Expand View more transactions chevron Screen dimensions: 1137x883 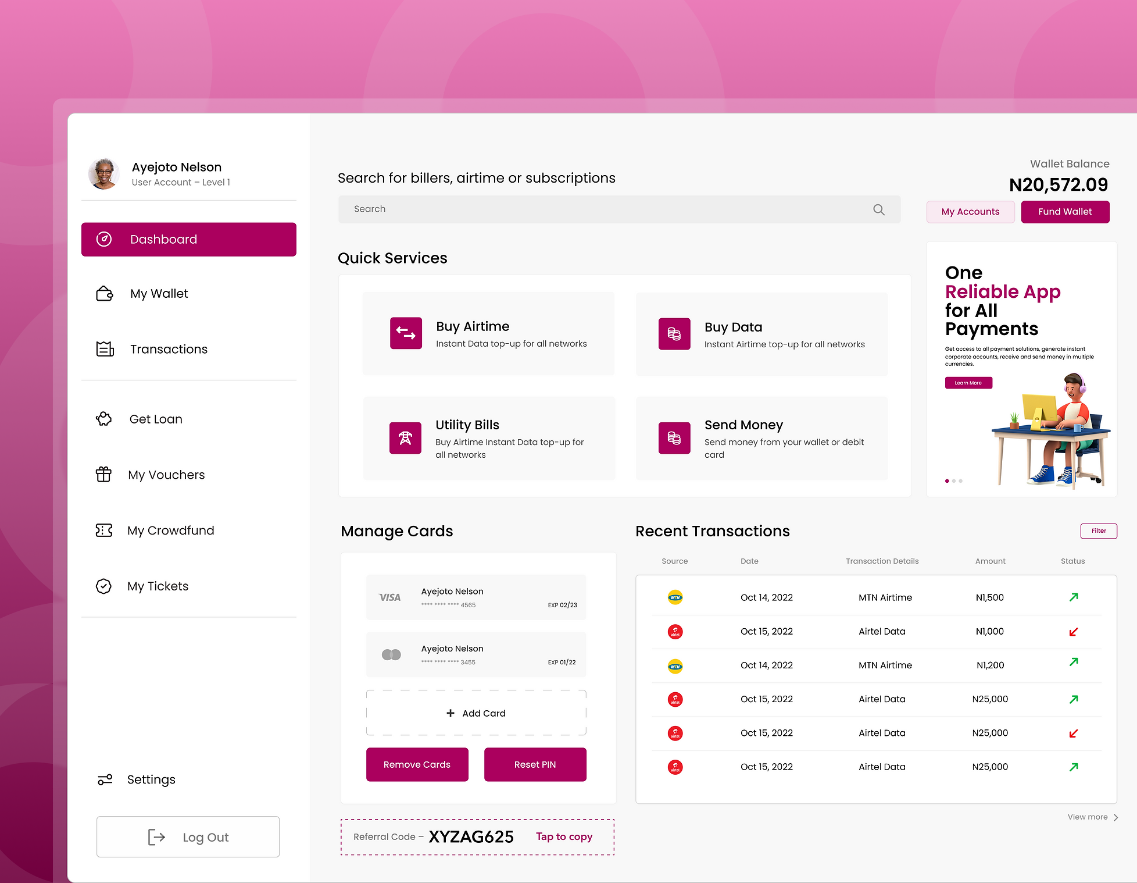[1115, 817]
